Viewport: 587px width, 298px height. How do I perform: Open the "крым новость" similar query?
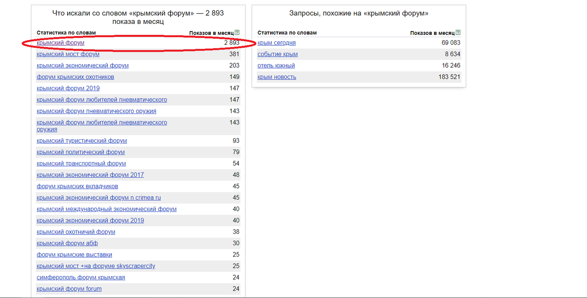277,77
